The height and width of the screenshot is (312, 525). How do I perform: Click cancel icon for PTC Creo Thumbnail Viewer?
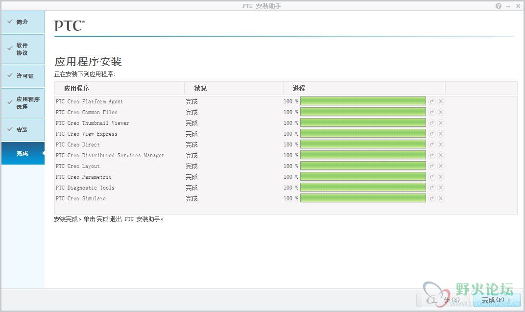tap(441, 123)
